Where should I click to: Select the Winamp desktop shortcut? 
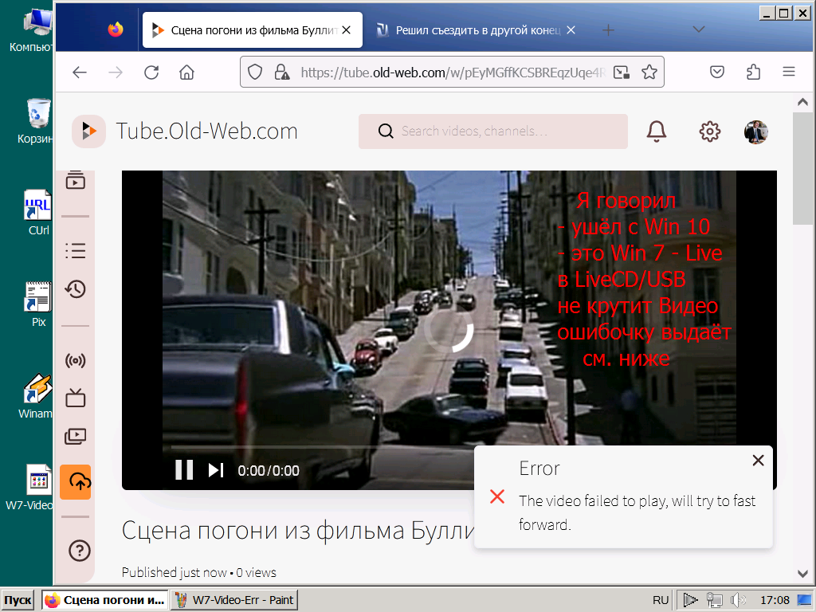coord(35,397)
